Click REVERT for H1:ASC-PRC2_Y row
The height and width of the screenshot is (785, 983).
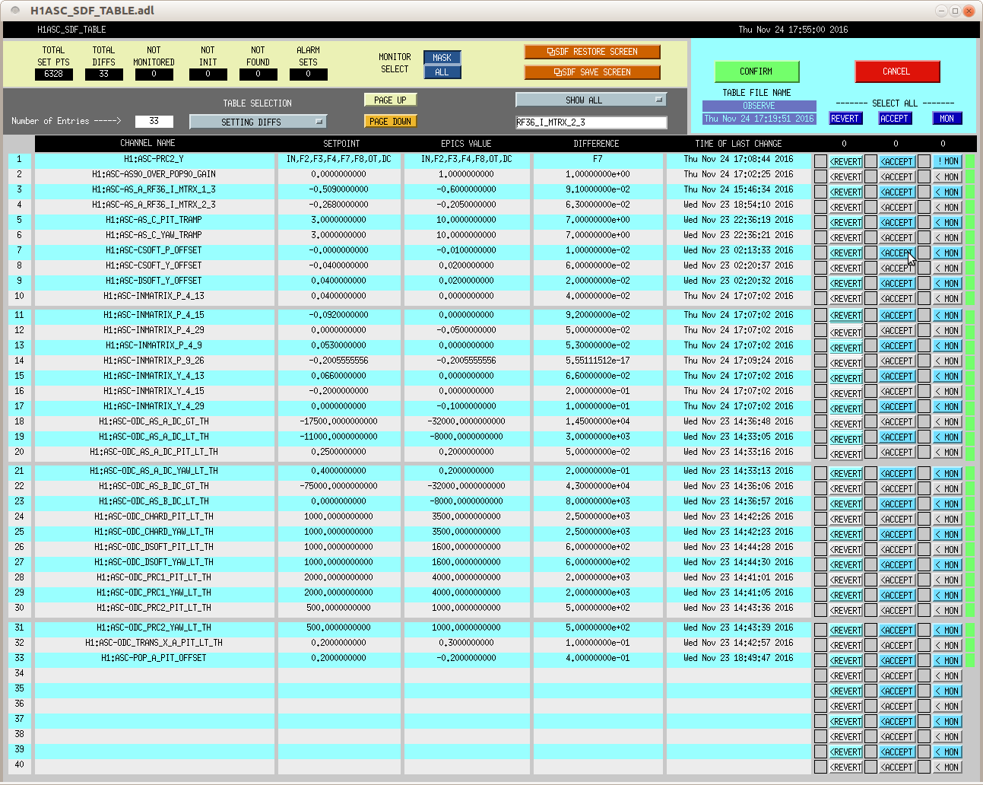click(x=845, y=161)
